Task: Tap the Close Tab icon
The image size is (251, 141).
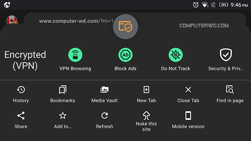Action: (x=188, y=90)
